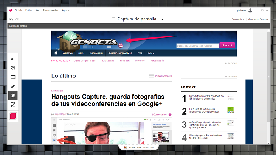Select the Marker pen tool
This screenshot has height=155, width=276.
click(13, 86)
